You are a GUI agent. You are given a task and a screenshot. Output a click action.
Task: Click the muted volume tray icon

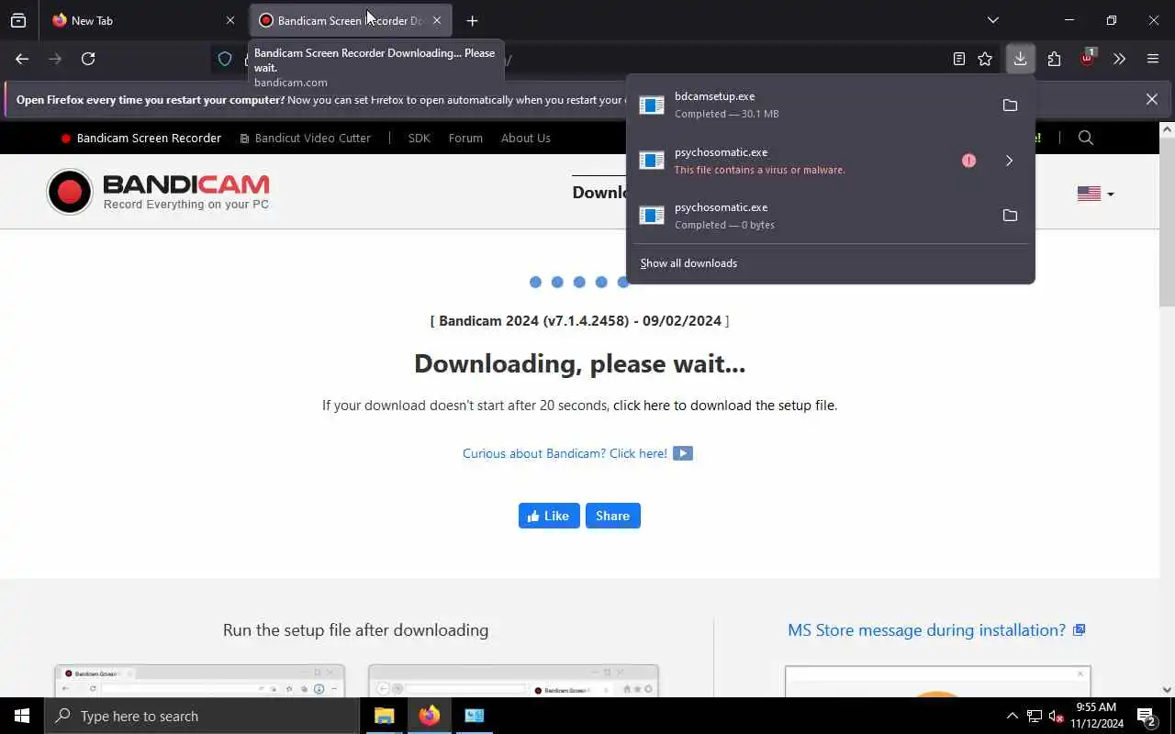pos(1057,716)
